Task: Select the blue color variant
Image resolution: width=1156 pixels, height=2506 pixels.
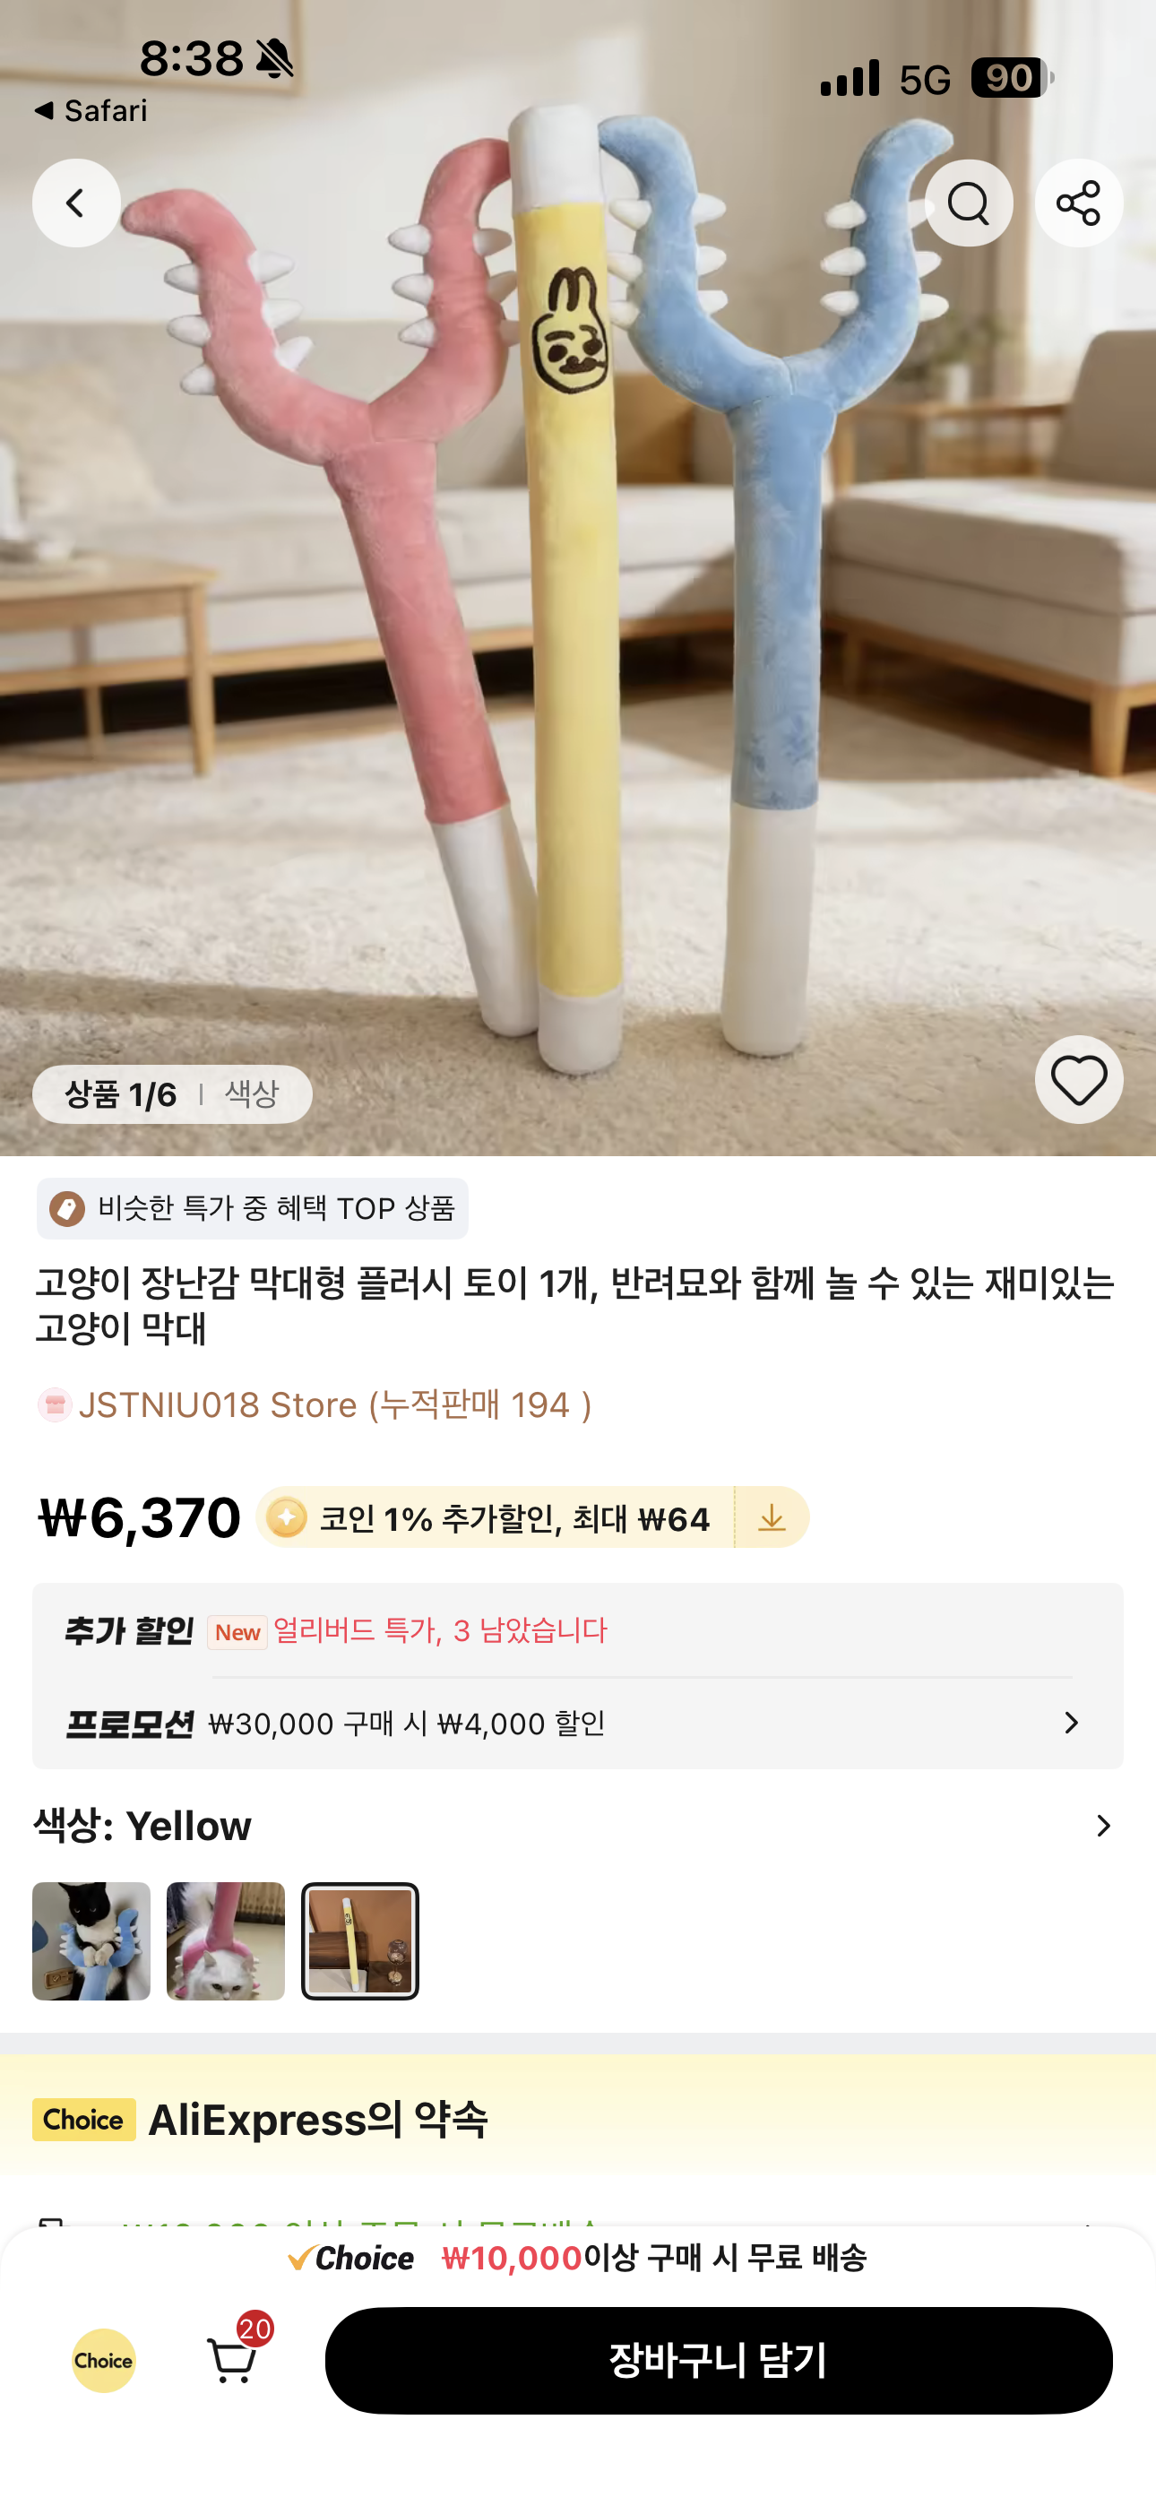Action: click(x=91, y=1940)
